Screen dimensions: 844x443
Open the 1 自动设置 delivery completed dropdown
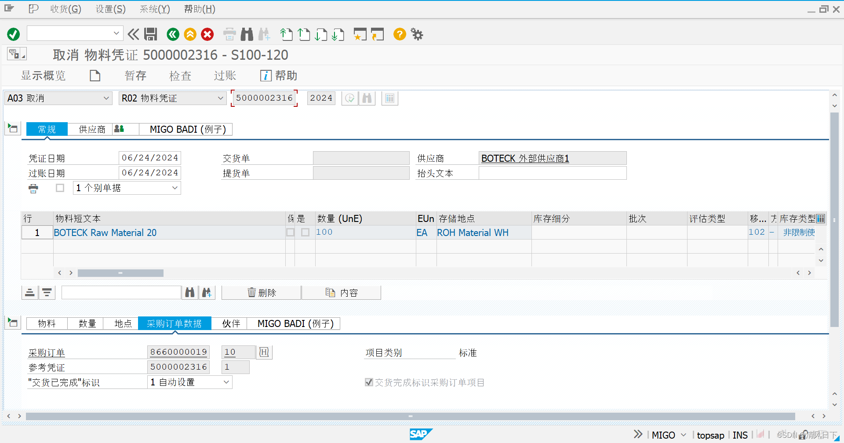(226, 382)
